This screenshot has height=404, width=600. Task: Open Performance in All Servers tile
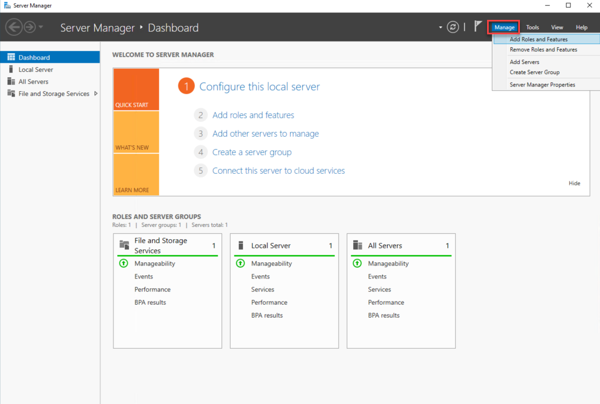[x=385, y=303]
